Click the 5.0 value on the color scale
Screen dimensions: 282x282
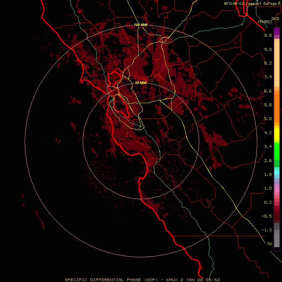tap(268, 119)
